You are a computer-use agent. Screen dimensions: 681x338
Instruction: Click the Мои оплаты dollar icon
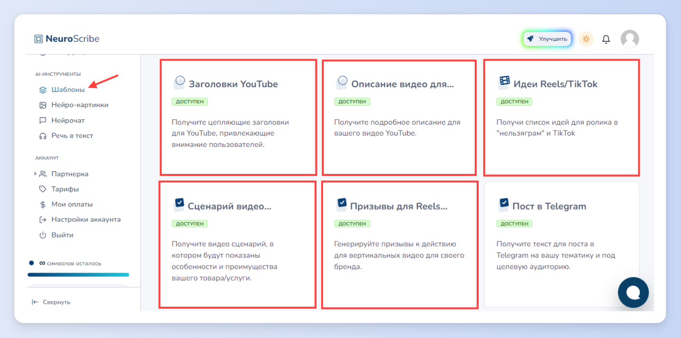[x=43, y=204]
